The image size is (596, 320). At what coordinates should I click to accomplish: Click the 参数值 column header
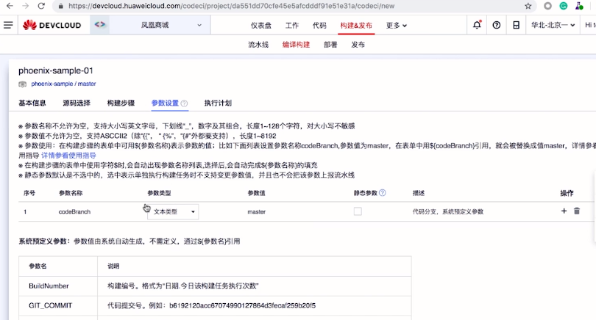[x=257, y=193]
